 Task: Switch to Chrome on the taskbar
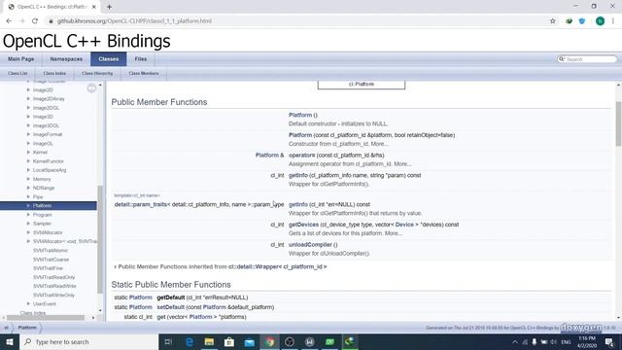click(269, 341)
